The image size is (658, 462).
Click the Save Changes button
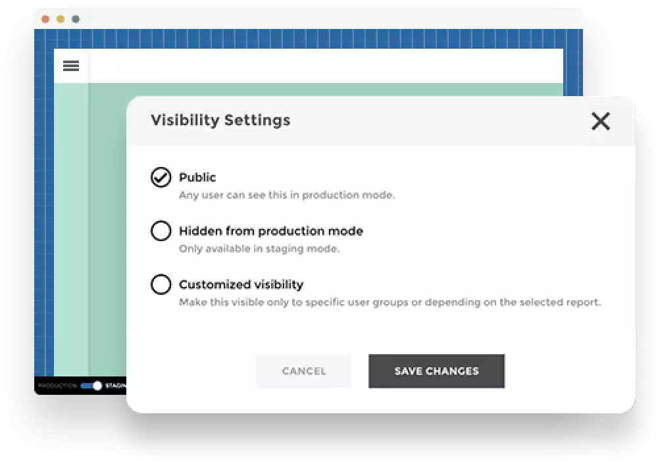click(436, 371)
